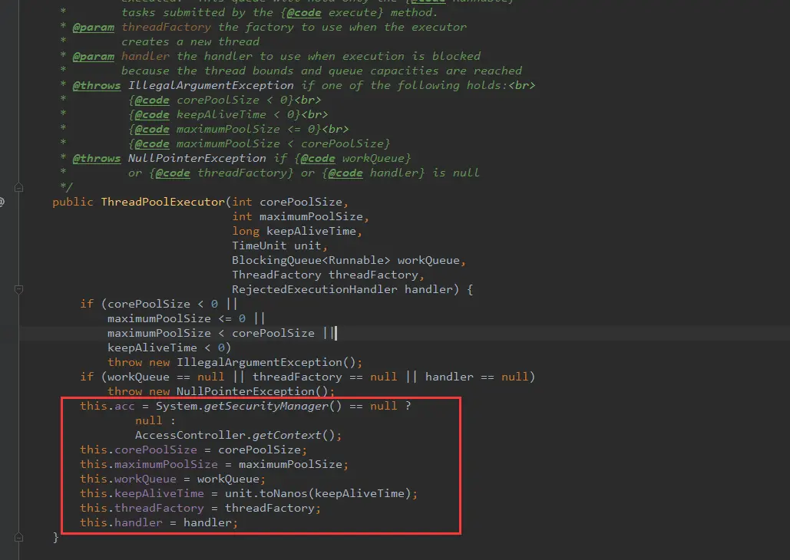Click Javadoc {@code threadFactory} reference
The height and width of the screenshot is (560, 790).
pyautogui.click(x=221, y=173)
